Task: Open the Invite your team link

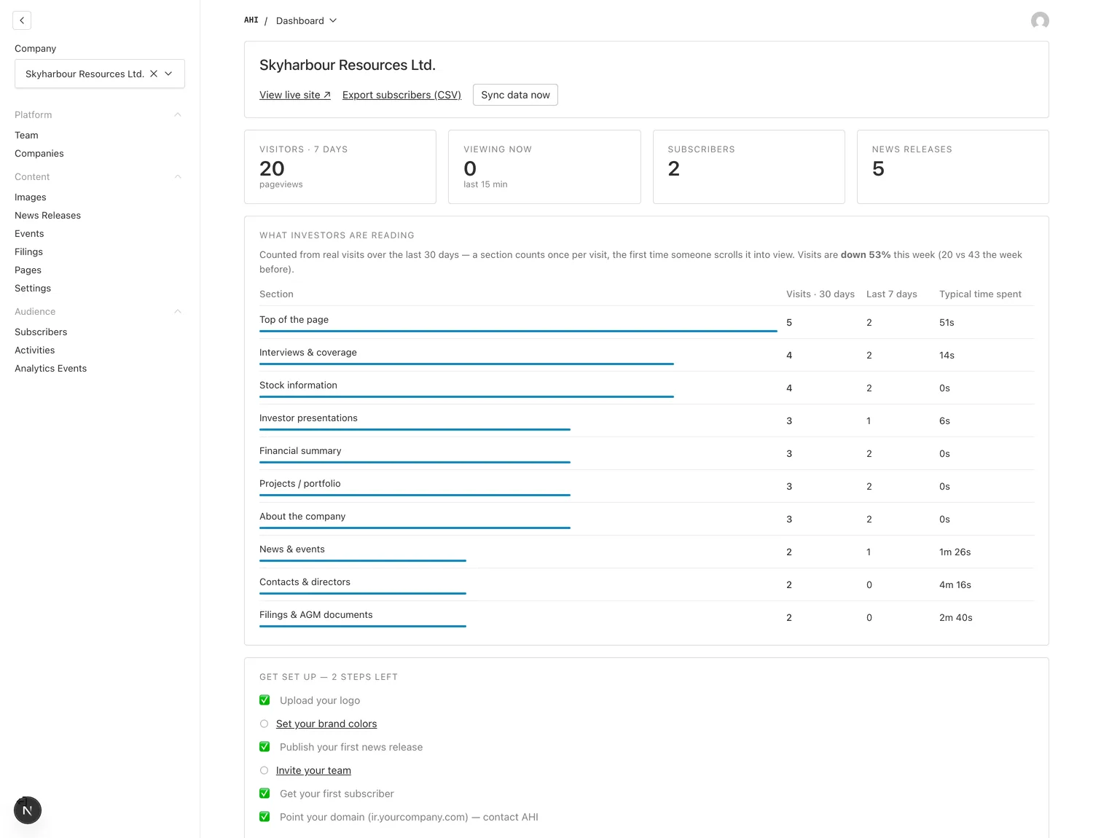Action: click(x=313, y=770)
